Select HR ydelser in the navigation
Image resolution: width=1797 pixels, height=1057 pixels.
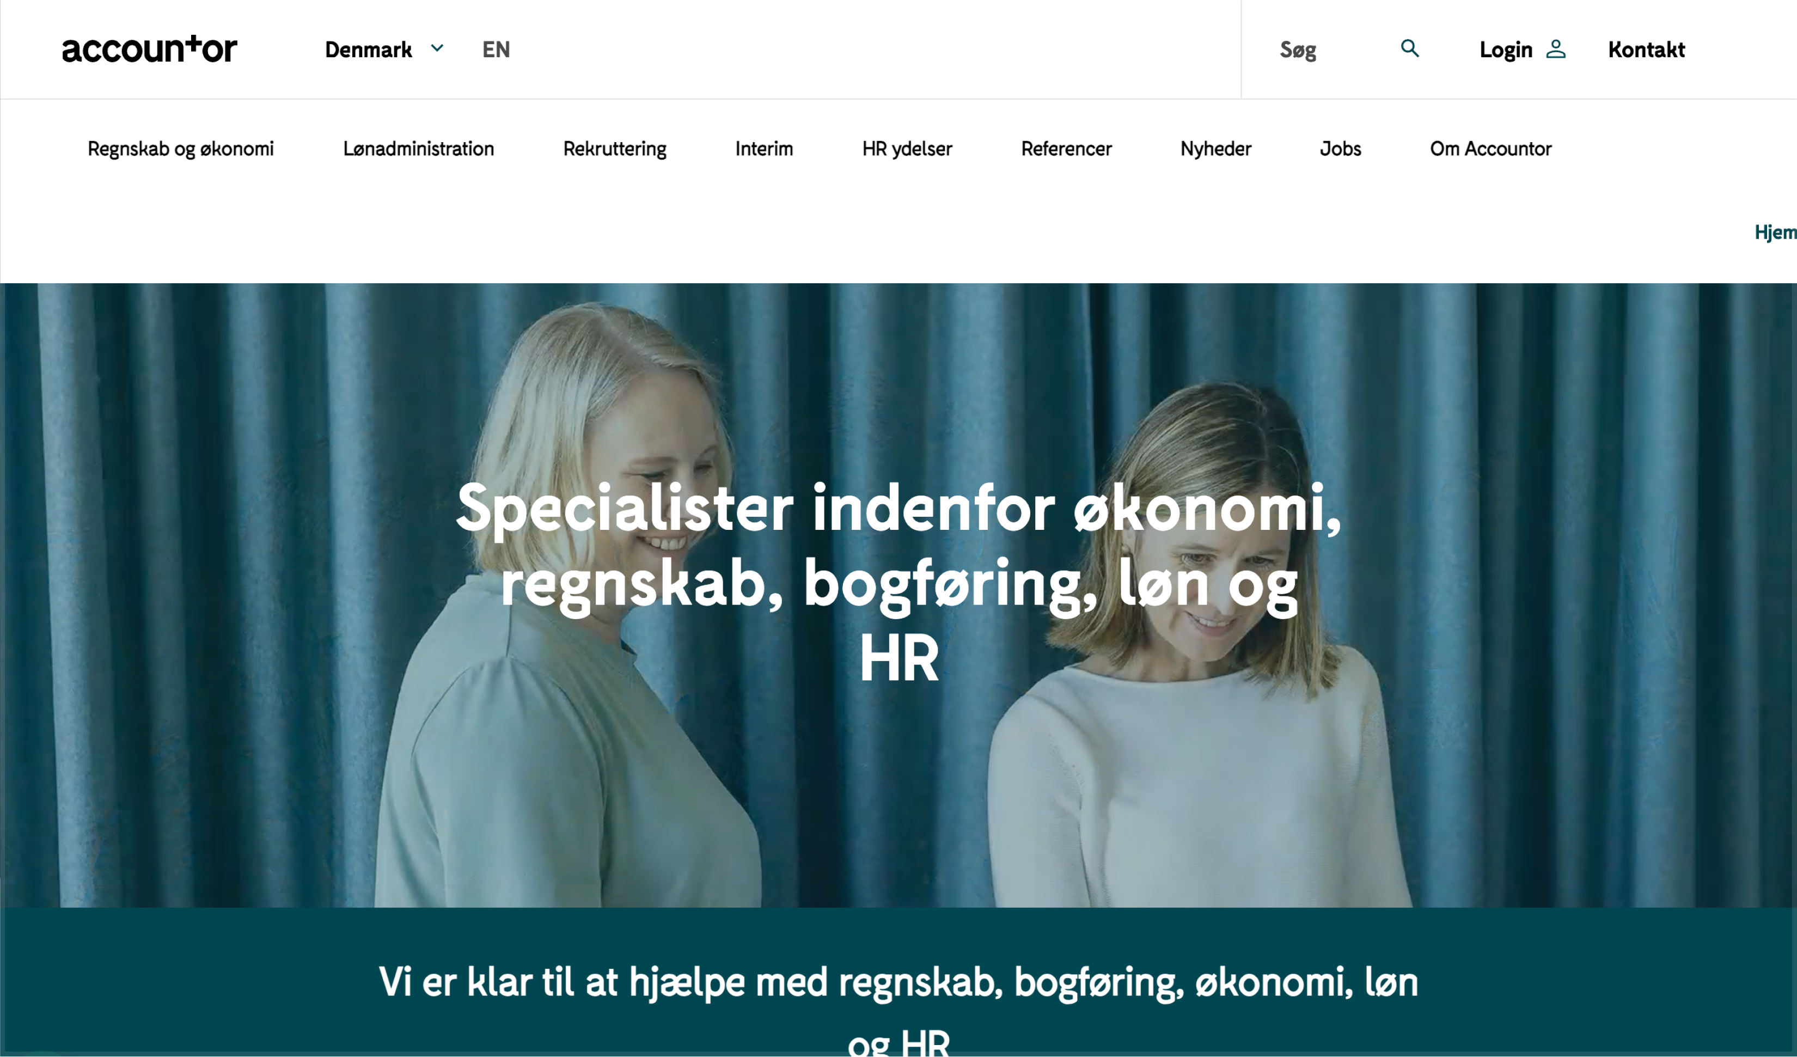click(x=906, y=148)
